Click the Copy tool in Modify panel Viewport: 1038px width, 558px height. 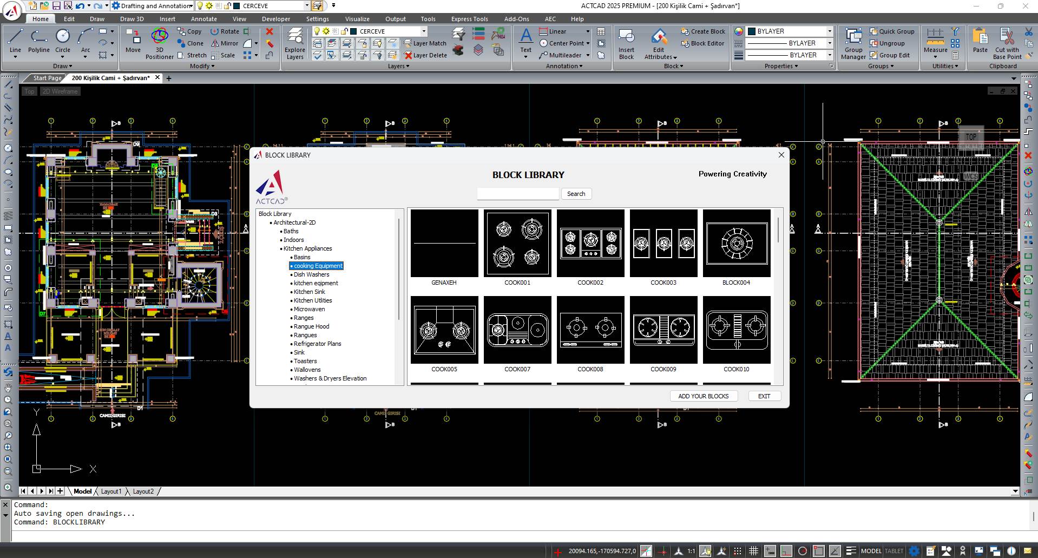tap(189, 31)
